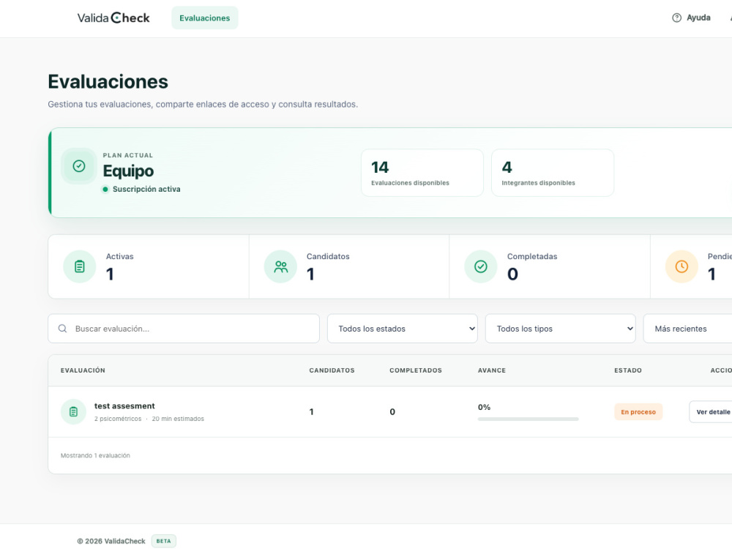Click the 20 min estimados text
The image size is (732, 549).
[x=178, y=419]
